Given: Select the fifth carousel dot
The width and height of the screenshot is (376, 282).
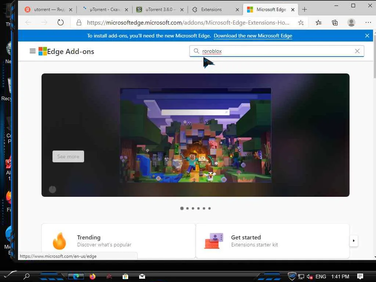Looking at the screenshot, I should pyautogui.click(x=204, y=208).
